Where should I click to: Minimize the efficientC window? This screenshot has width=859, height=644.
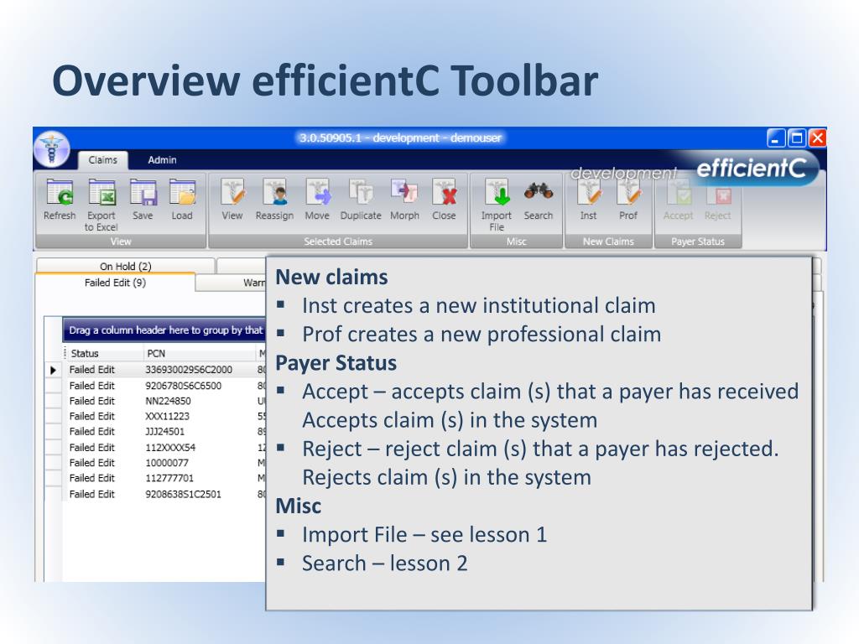[776, 138]
